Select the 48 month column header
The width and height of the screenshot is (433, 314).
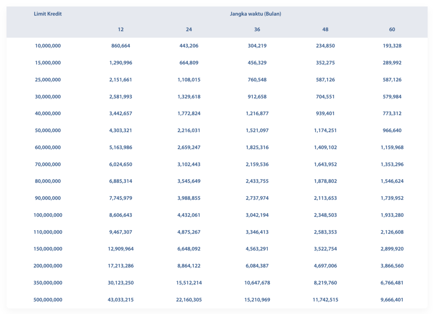click(x=325, y=30)
